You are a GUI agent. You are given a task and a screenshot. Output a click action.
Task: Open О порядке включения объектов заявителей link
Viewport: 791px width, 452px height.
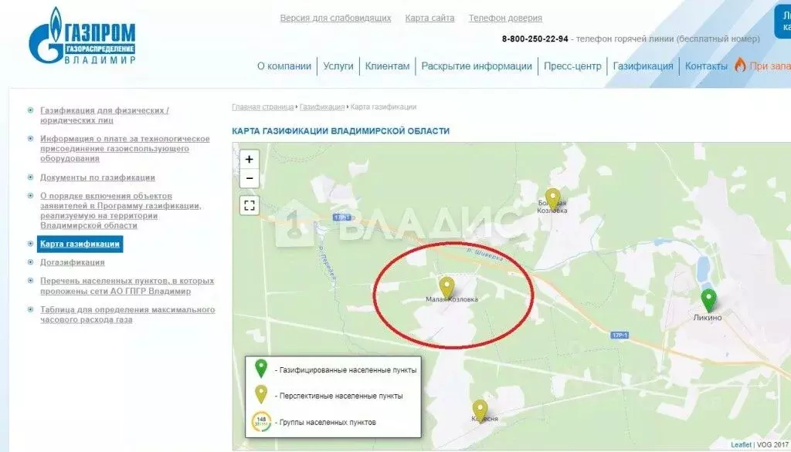click(121, 211)
